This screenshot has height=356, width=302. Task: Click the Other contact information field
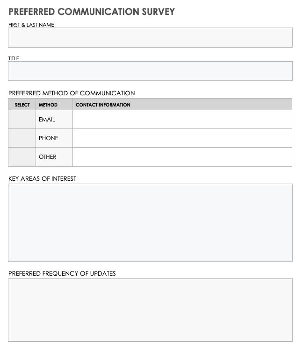182,157
